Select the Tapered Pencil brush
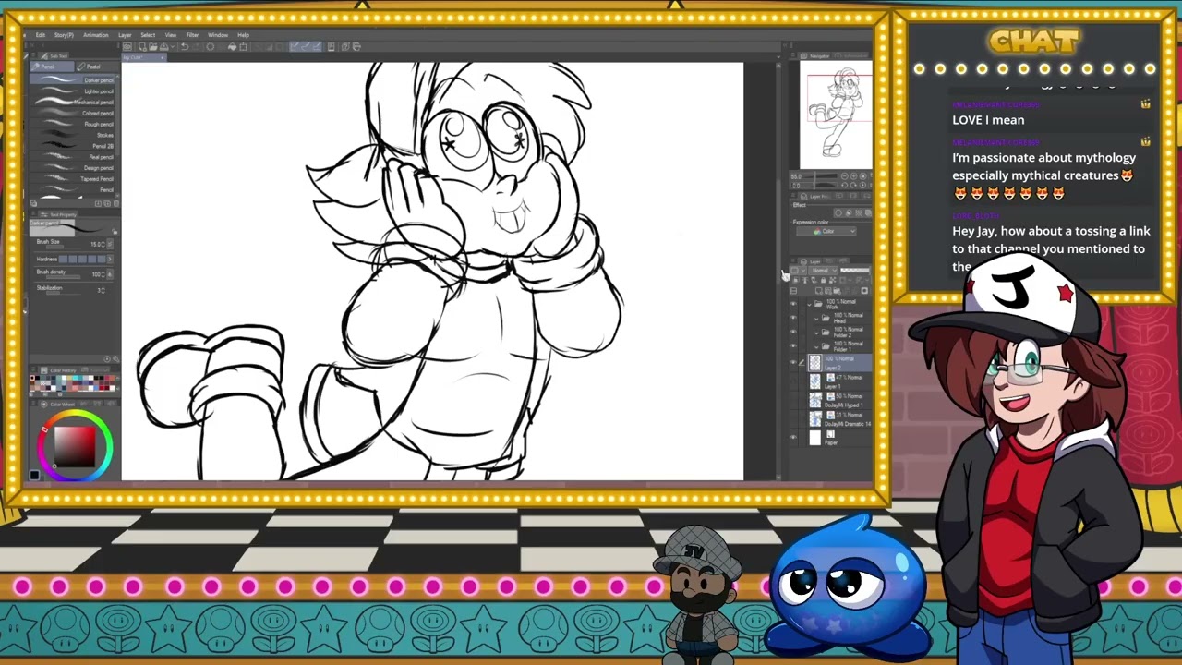 [x=73, y=178]
